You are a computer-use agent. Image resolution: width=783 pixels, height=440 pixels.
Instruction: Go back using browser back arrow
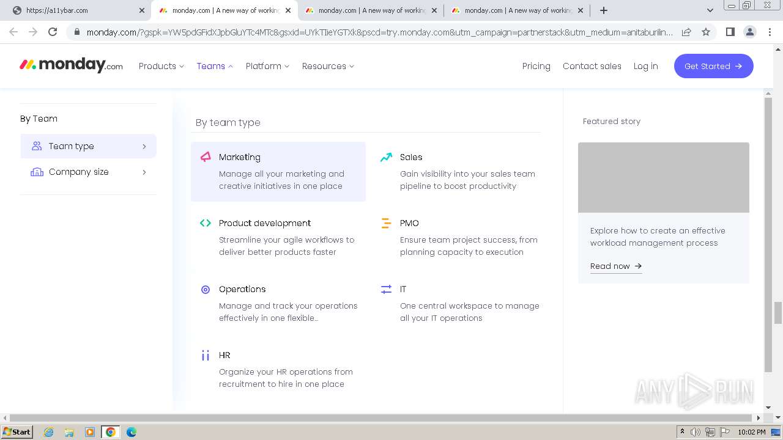pos(13,32)
